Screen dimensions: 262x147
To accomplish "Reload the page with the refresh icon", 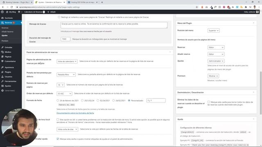I will point(12,7).
